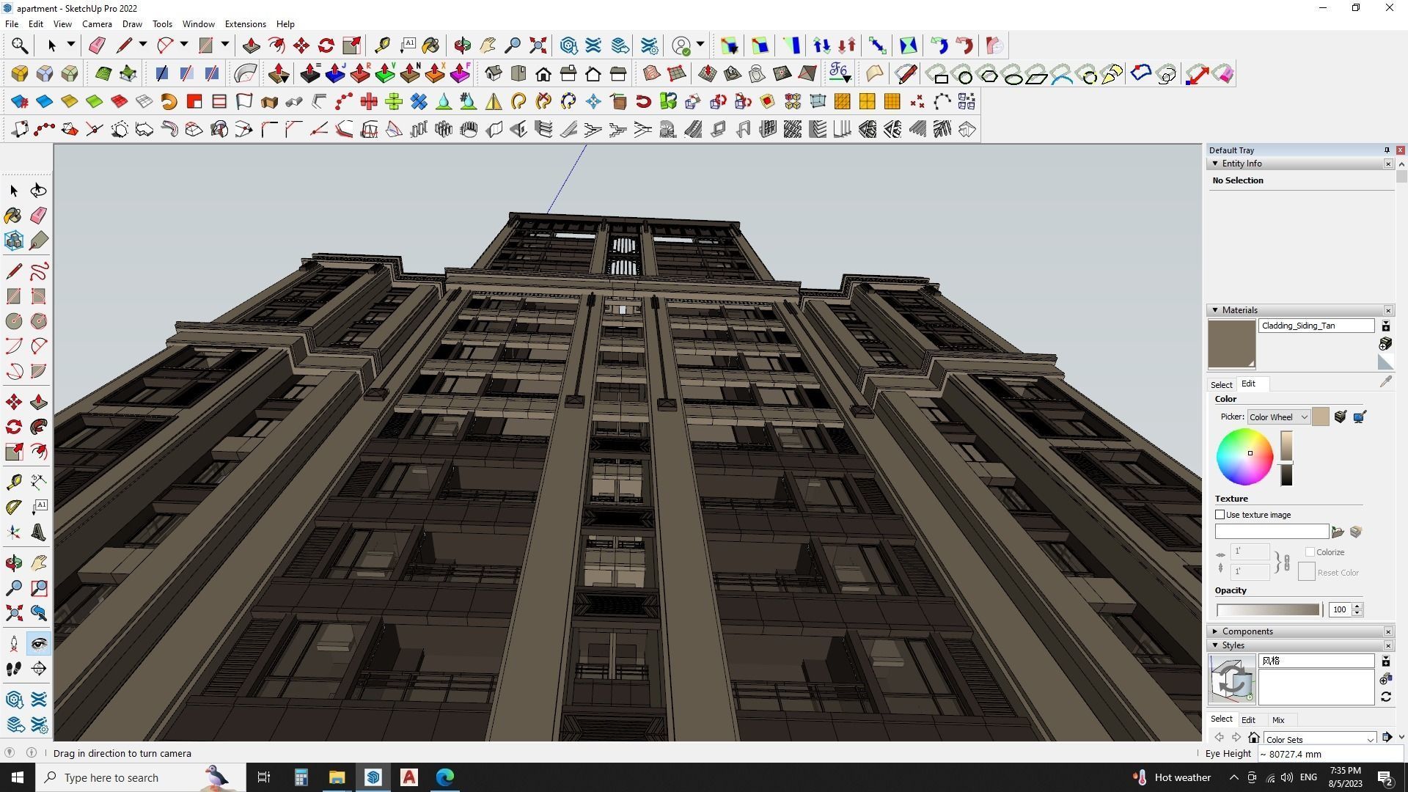Choose the Iso view house icon
The image size is (1408, 792).
click(x=494, y=73)
